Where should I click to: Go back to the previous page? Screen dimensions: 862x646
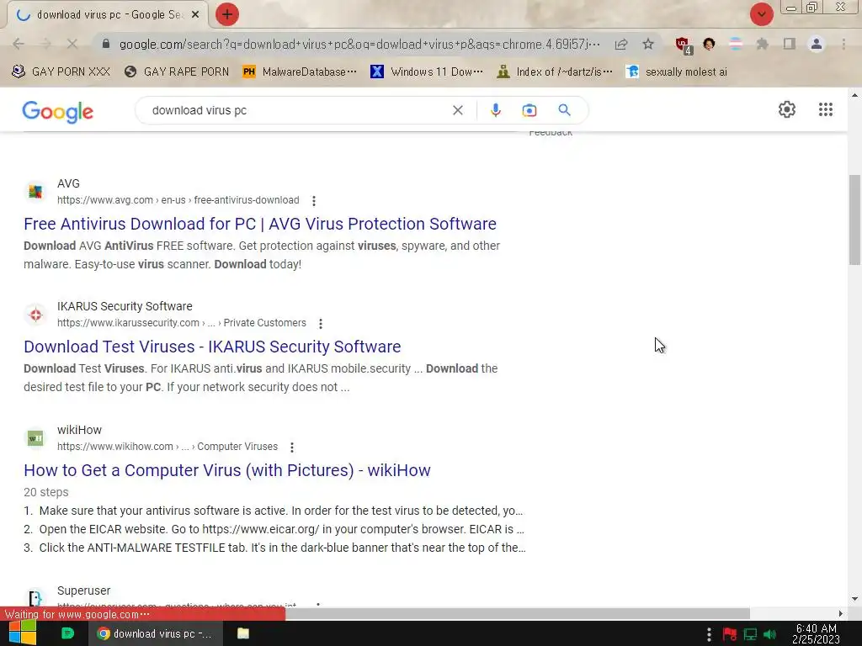[19, 44]
